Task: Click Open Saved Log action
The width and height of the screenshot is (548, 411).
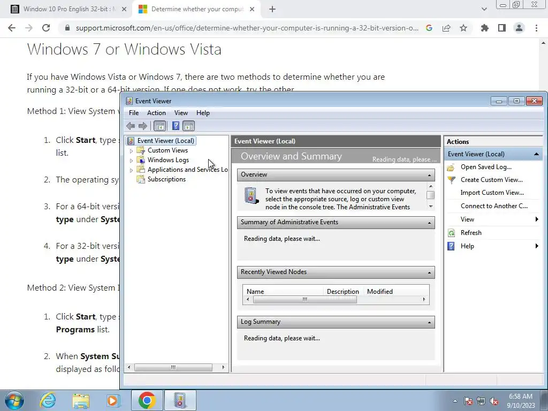Action: 486,167
